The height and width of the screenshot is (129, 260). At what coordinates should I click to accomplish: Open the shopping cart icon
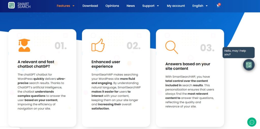coord(218,6)
